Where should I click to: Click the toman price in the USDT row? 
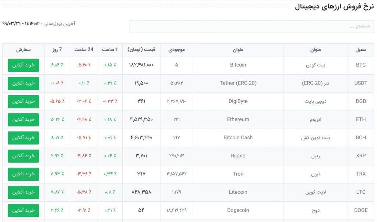[141, 83]
